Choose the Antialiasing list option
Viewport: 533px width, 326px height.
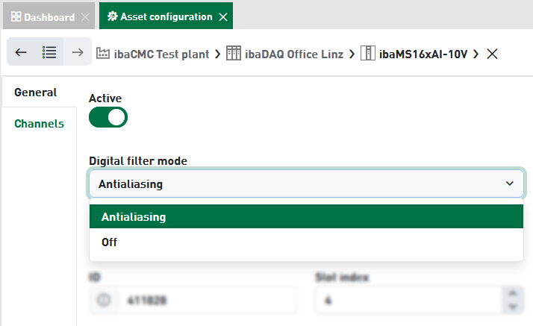(306, 216)
